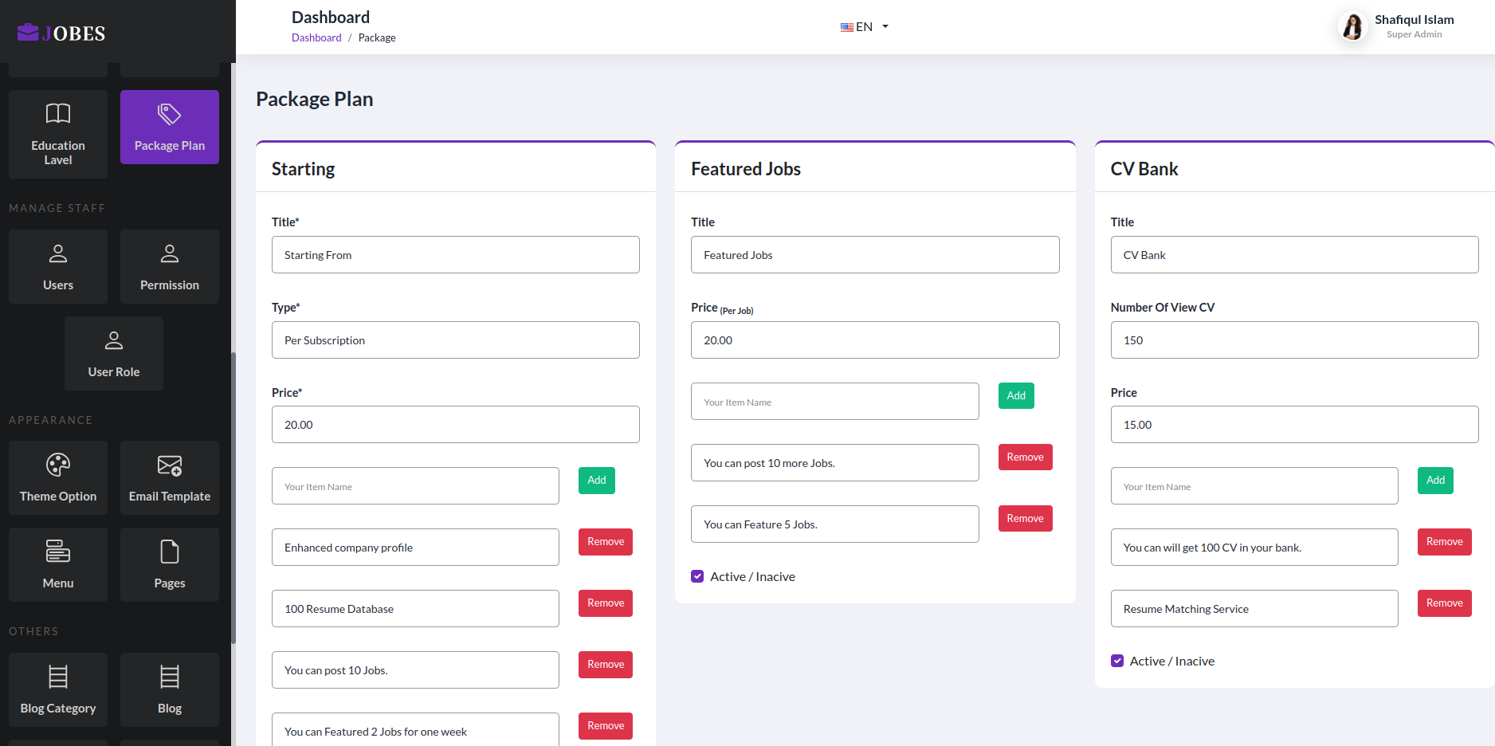Viewport: 1495px width, 746px height.
Task: Remove the Enhanced company profile item
Action: [606, 542]
